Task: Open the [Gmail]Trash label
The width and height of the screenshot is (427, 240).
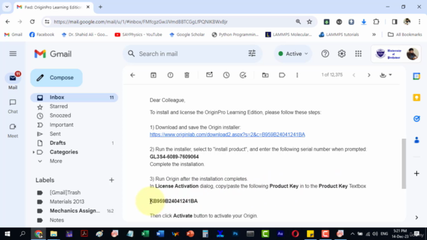Action: pyautogui.click(x=65, y=193)
